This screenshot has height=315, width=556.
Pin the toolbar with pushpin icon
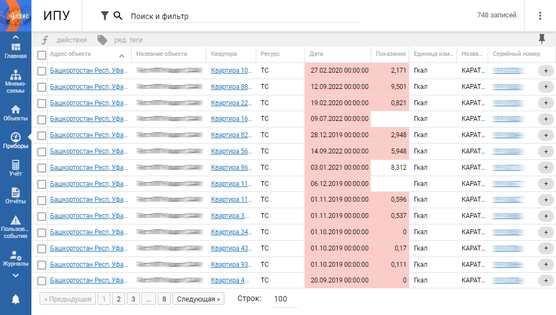click(x=541, y=39)
